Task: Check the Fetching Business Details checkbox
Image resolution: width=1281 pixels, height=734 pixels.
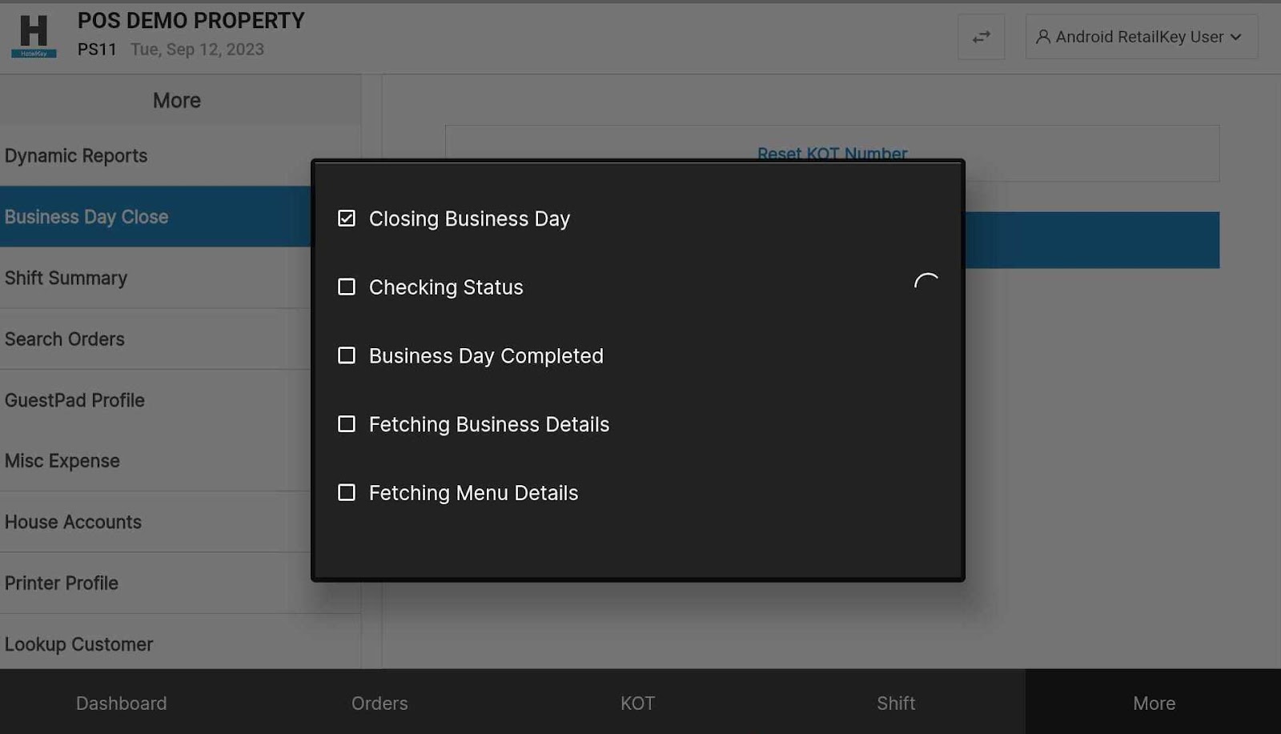Action: tap(347, 424)
